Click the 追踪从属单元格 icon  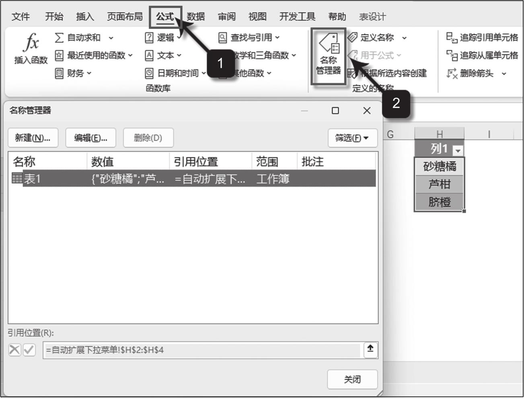452,55
